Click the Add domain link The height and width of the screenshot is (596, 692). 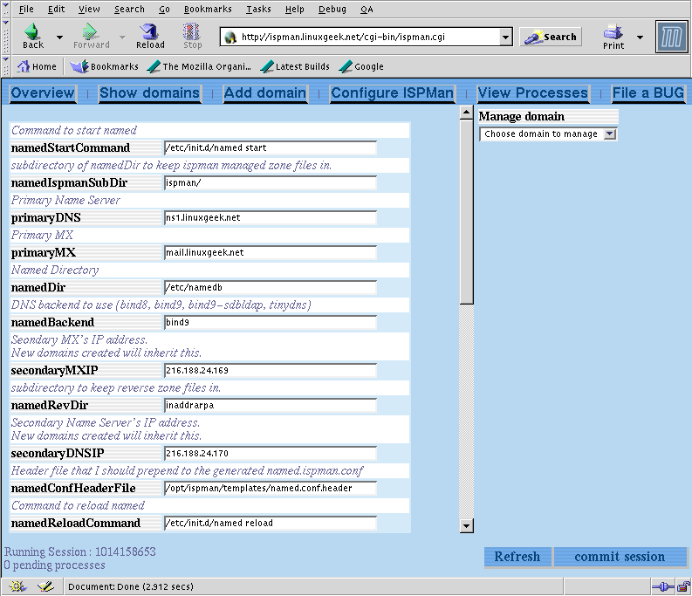[x=265, y=93]
